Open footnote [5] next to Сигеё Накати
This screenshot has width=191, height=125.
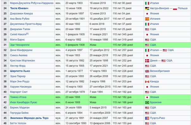click(28, 34)
